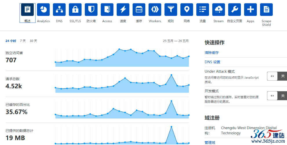The height and width of the screenshot is (145, 287).
Task: Click the 已缓存的百分比 value 35.67%
Action: [17, 112]
